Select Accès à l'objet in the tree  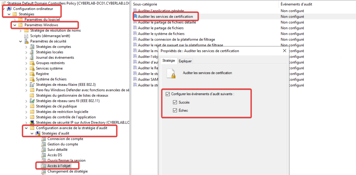click(59, 166)
